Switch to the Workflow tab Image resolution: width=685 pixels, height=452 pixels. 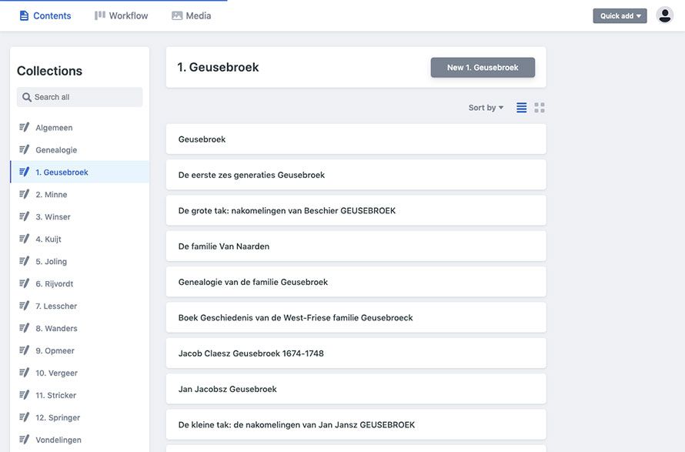click(122, 15)
